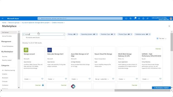Focus the global Search resources box
This screenshot has width=173, height=97.
tap(80, 19)
